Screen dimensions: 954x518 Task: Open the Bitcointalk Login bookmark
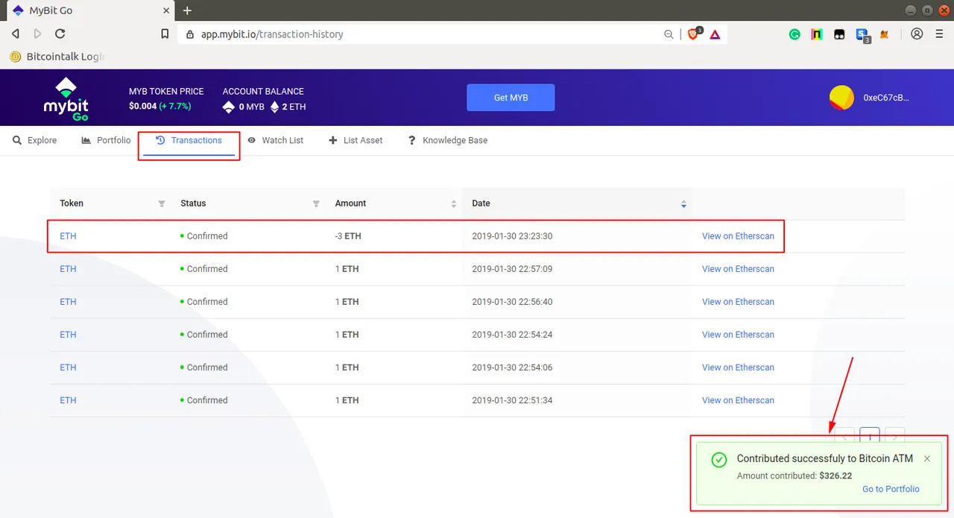pos(57,57)
